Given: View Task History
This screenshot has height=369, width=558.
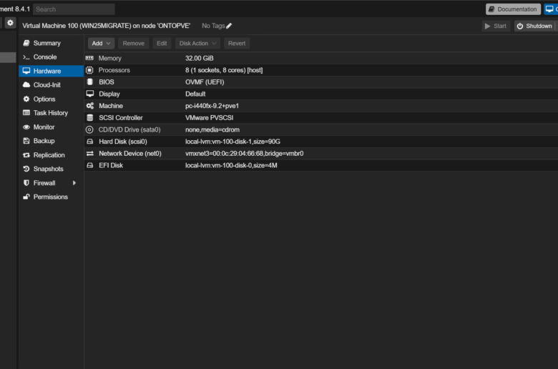Looking at the screenshot, I should [51, 113].
